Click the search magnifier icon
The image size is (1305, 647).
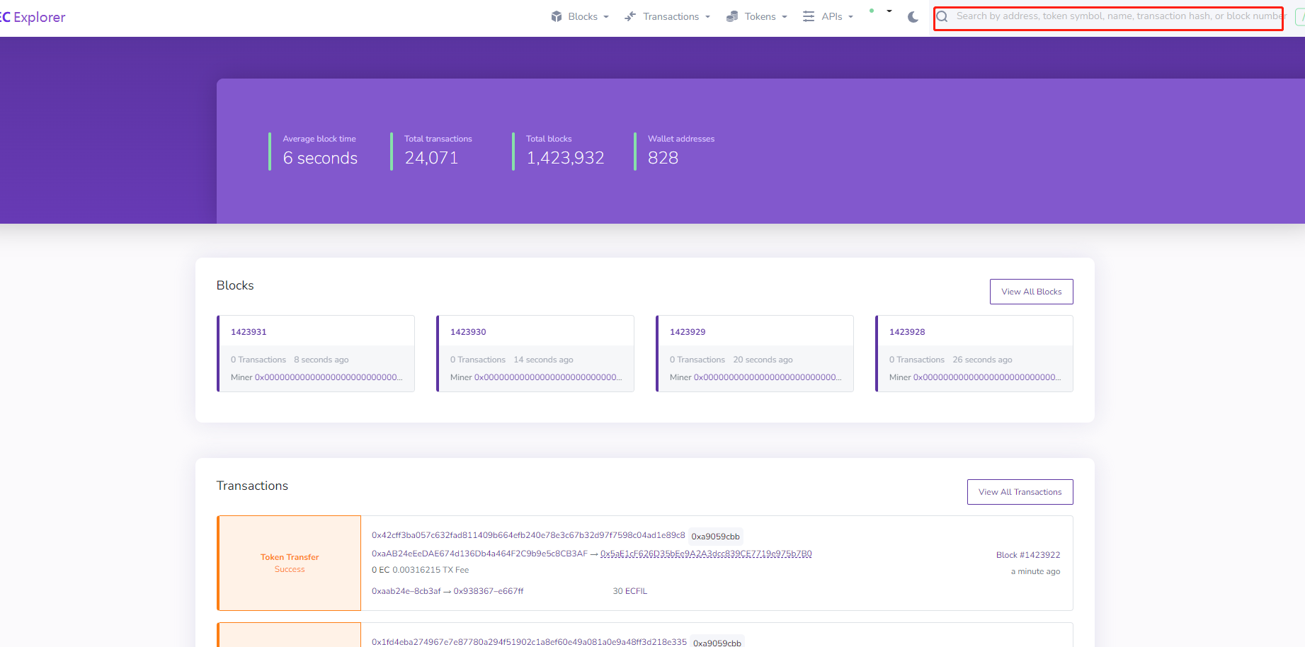point(942,16)
